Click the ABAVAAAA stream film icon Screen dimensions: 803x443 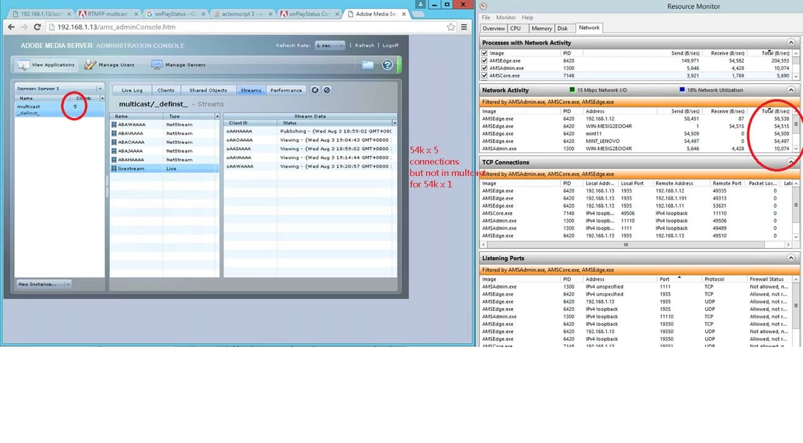(x=114, y=133)
